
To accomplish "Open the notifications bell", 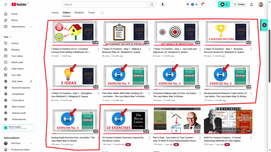I will (251, 4).
